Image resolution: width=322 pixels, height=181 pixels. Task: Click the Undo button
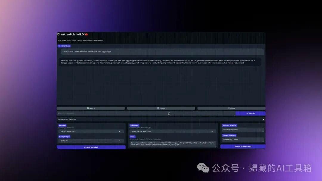point(161,108)
